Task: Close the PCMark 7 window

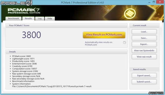Action: pos(160,2)
